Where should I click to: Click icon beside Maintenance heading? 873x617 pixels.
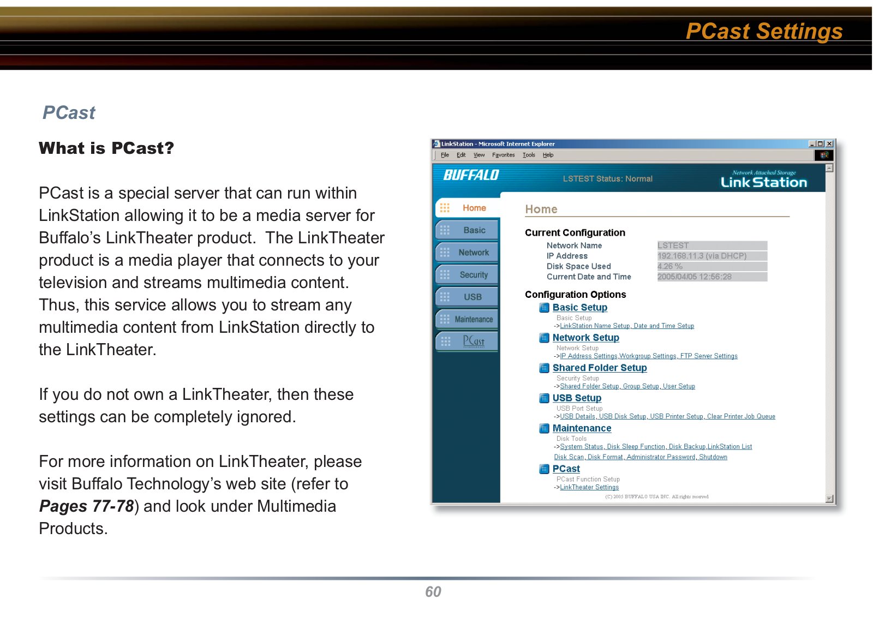coord(544,428)
